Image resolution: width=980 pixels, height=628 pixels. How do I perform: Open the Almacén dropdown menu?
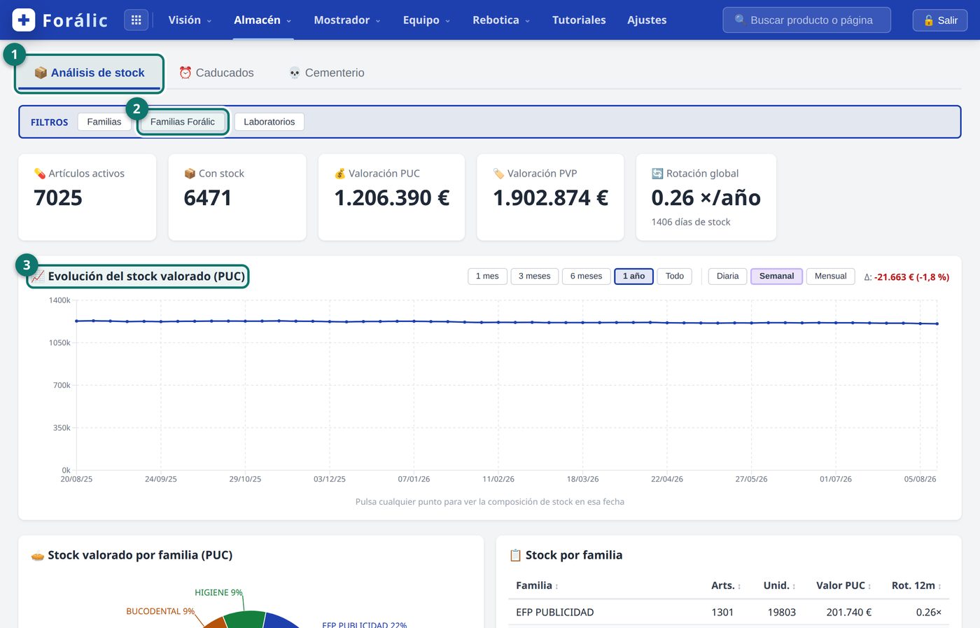click(x=262, y=20)
